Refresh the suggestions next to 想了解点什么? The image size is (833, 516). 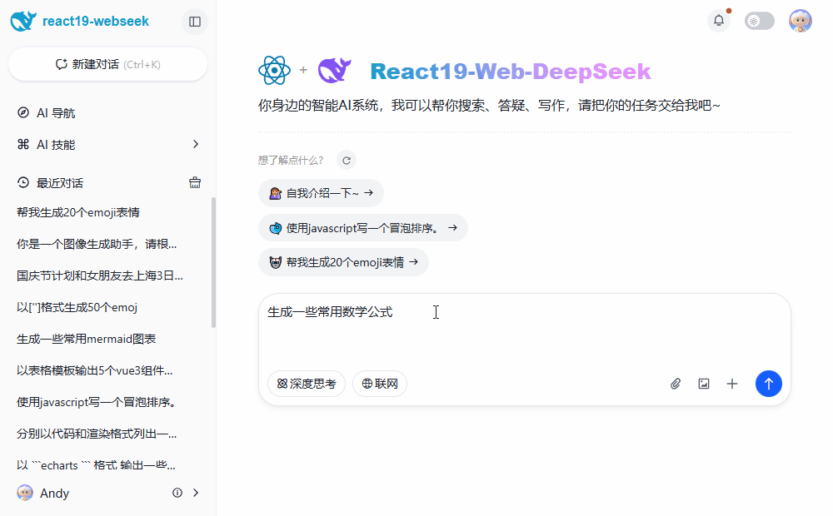[x=347, y=161]
